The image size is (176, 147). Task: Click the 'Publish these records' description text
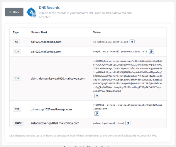[x=85, y=15]
